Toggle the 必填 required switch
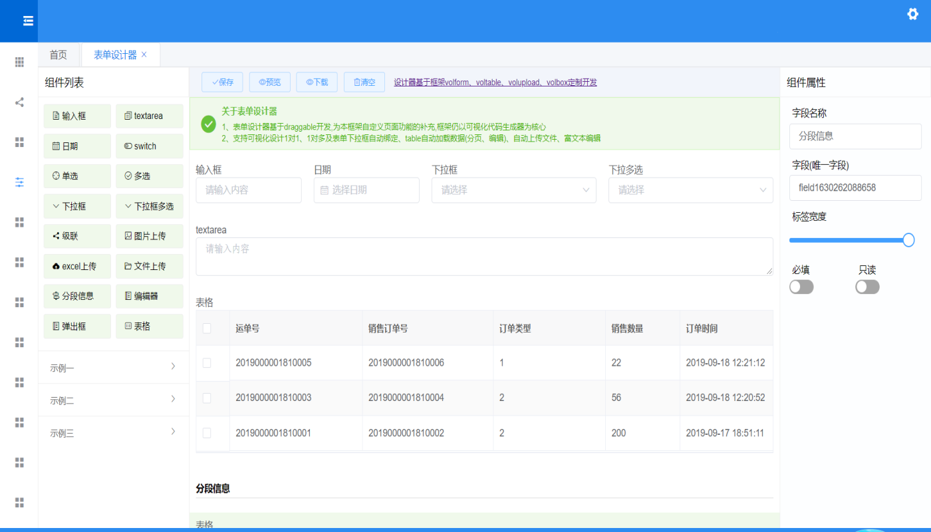This screenshot has height=532, width=931. pyautogui.click(x=801, y=287)
